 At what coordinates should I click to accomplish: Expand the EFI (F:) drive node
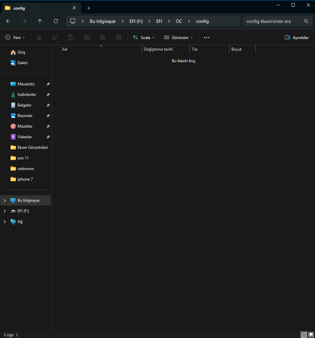(5, 211)
